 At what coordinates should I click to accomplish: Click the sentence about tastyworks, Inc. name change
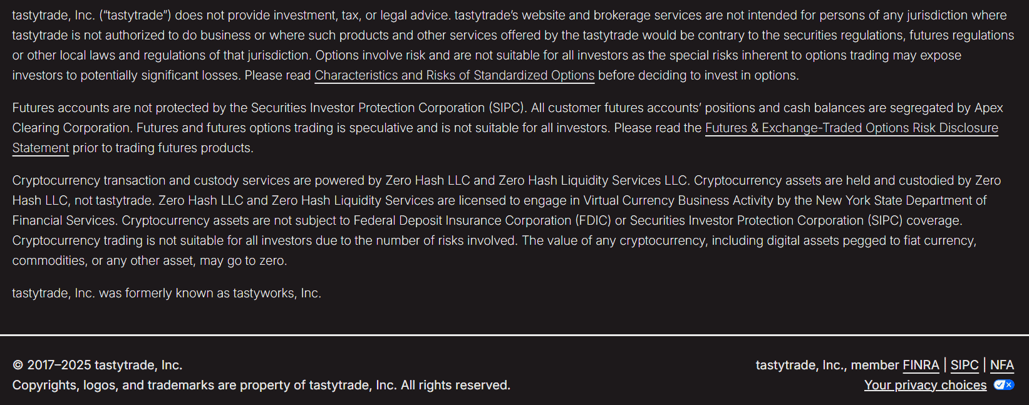[166, 292]
